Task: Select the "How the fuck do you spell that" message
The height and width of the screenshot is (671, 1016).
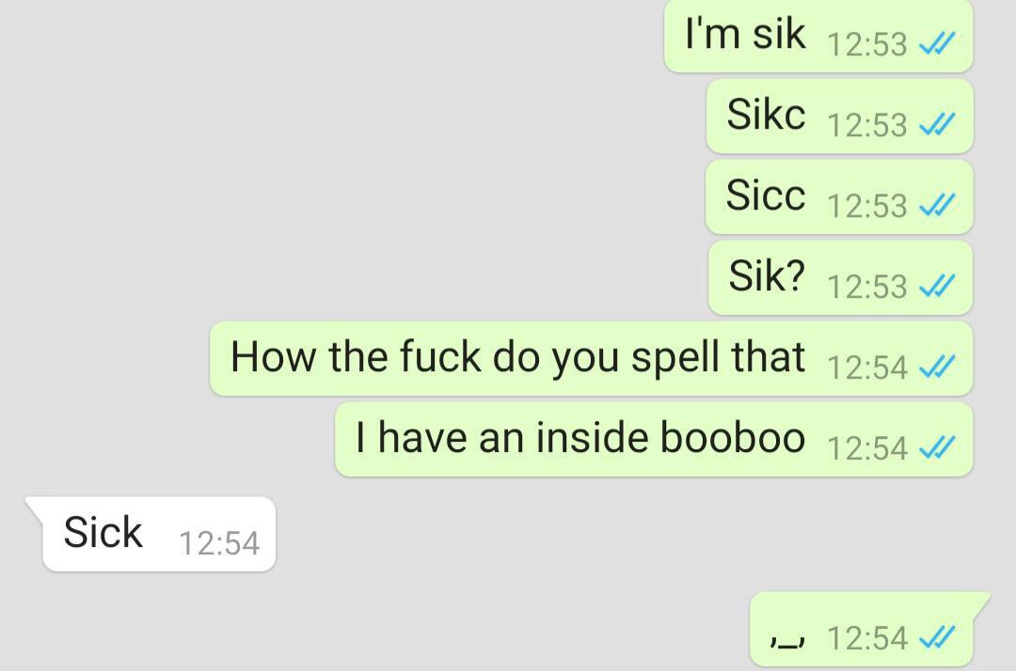Action: click(592, 358)
